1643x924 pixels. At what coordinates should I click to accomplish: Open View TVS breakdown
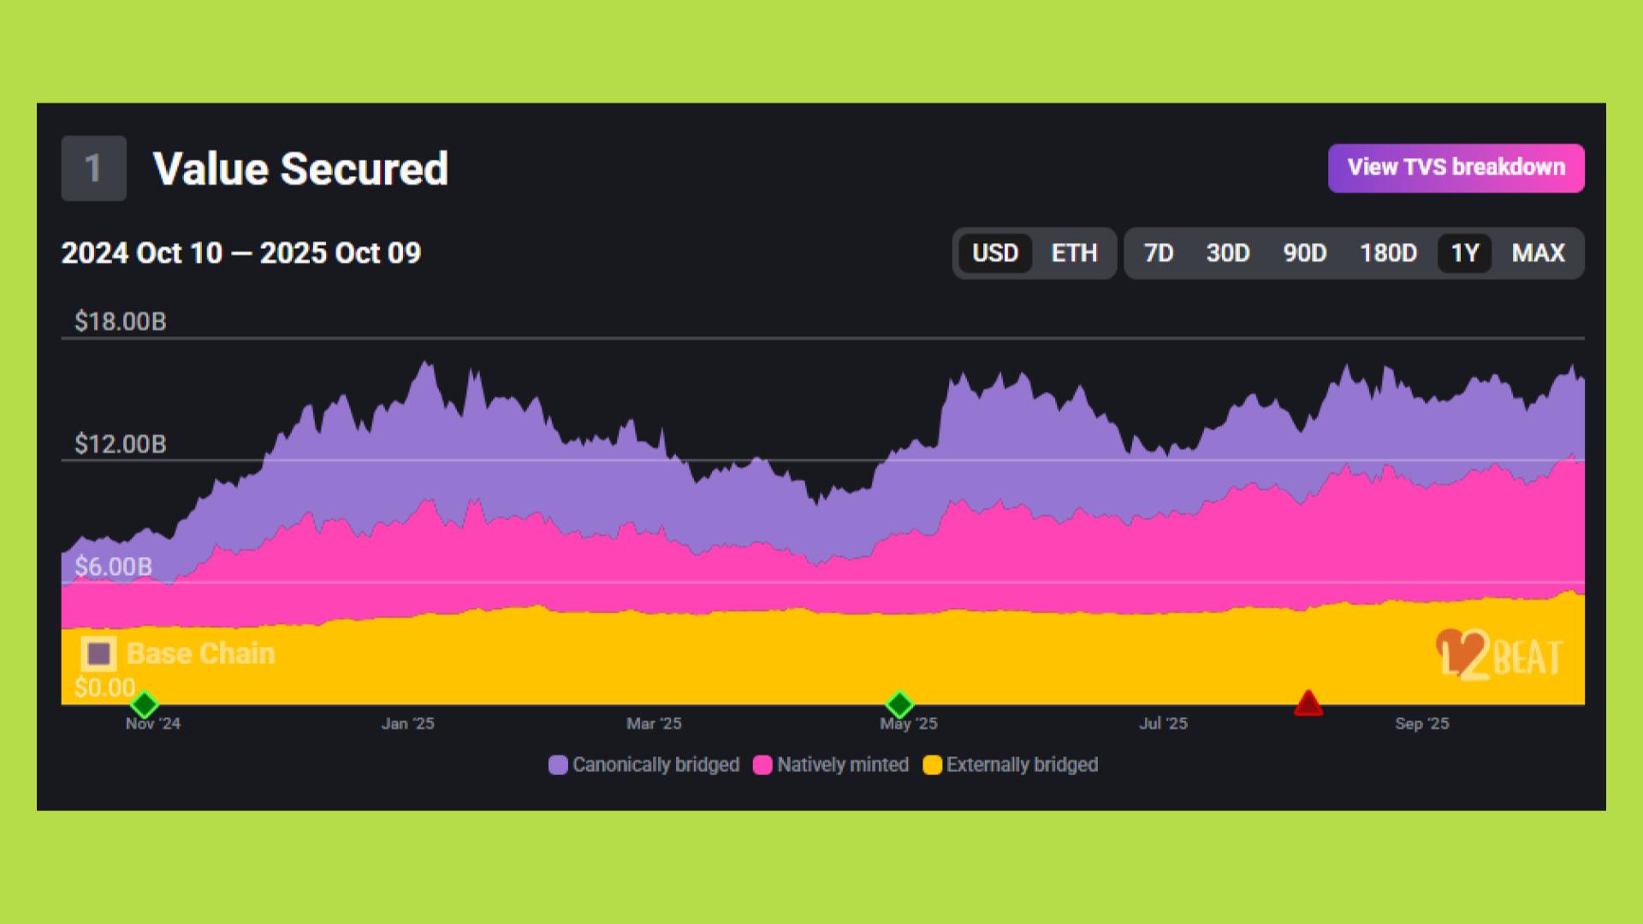pyautogui.click(x=1456, y=168)
